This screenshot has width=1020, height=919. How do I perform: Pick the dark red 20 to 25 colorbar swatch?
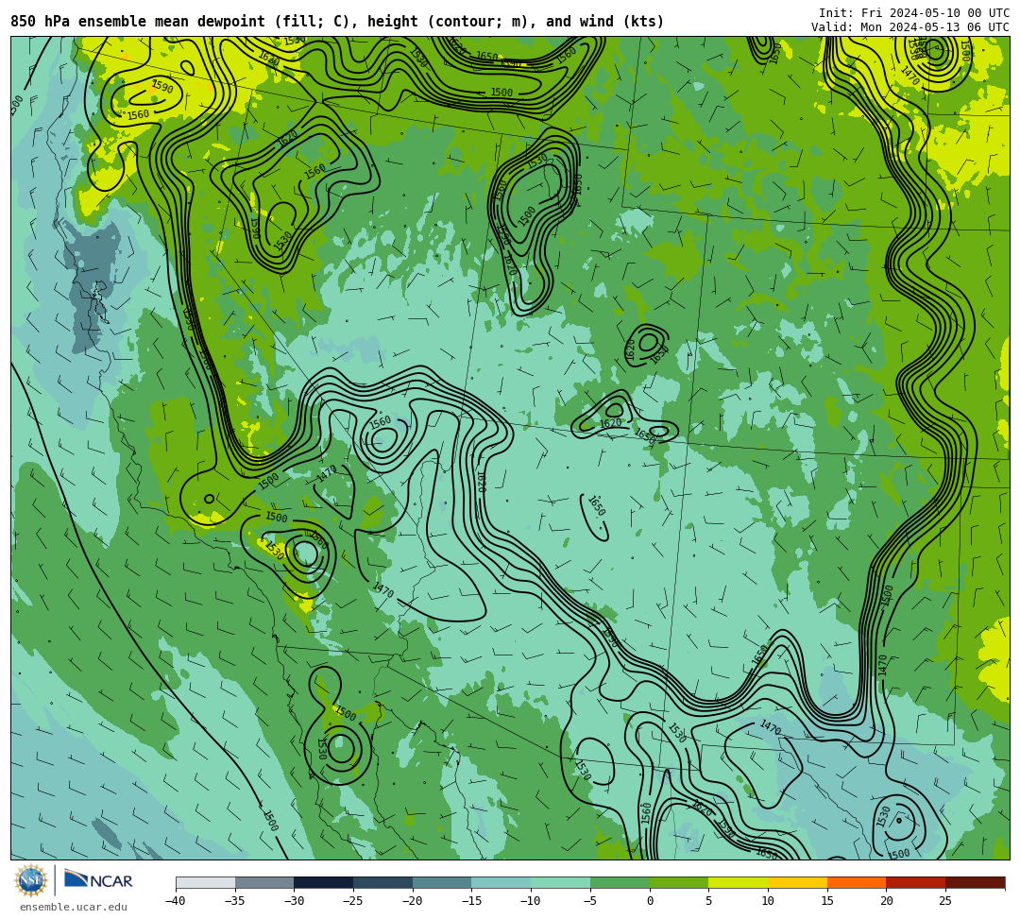click(x=916, y=882)
